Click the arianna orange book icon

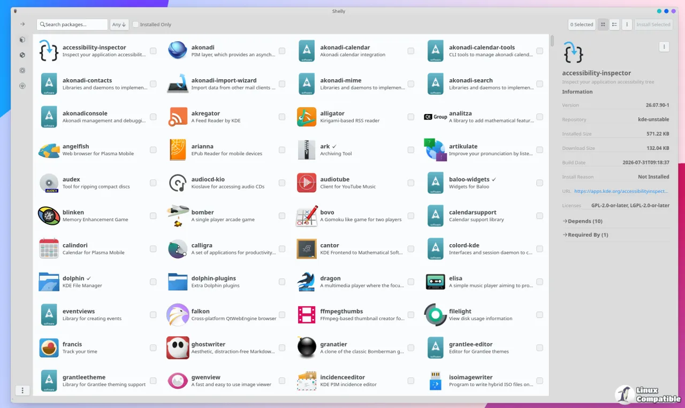click(178, 150)
